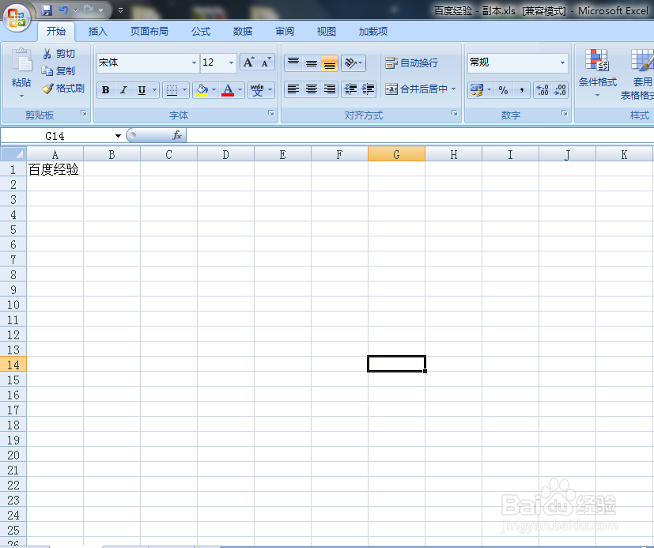Launch 数字 group dialog

point(565,113)
